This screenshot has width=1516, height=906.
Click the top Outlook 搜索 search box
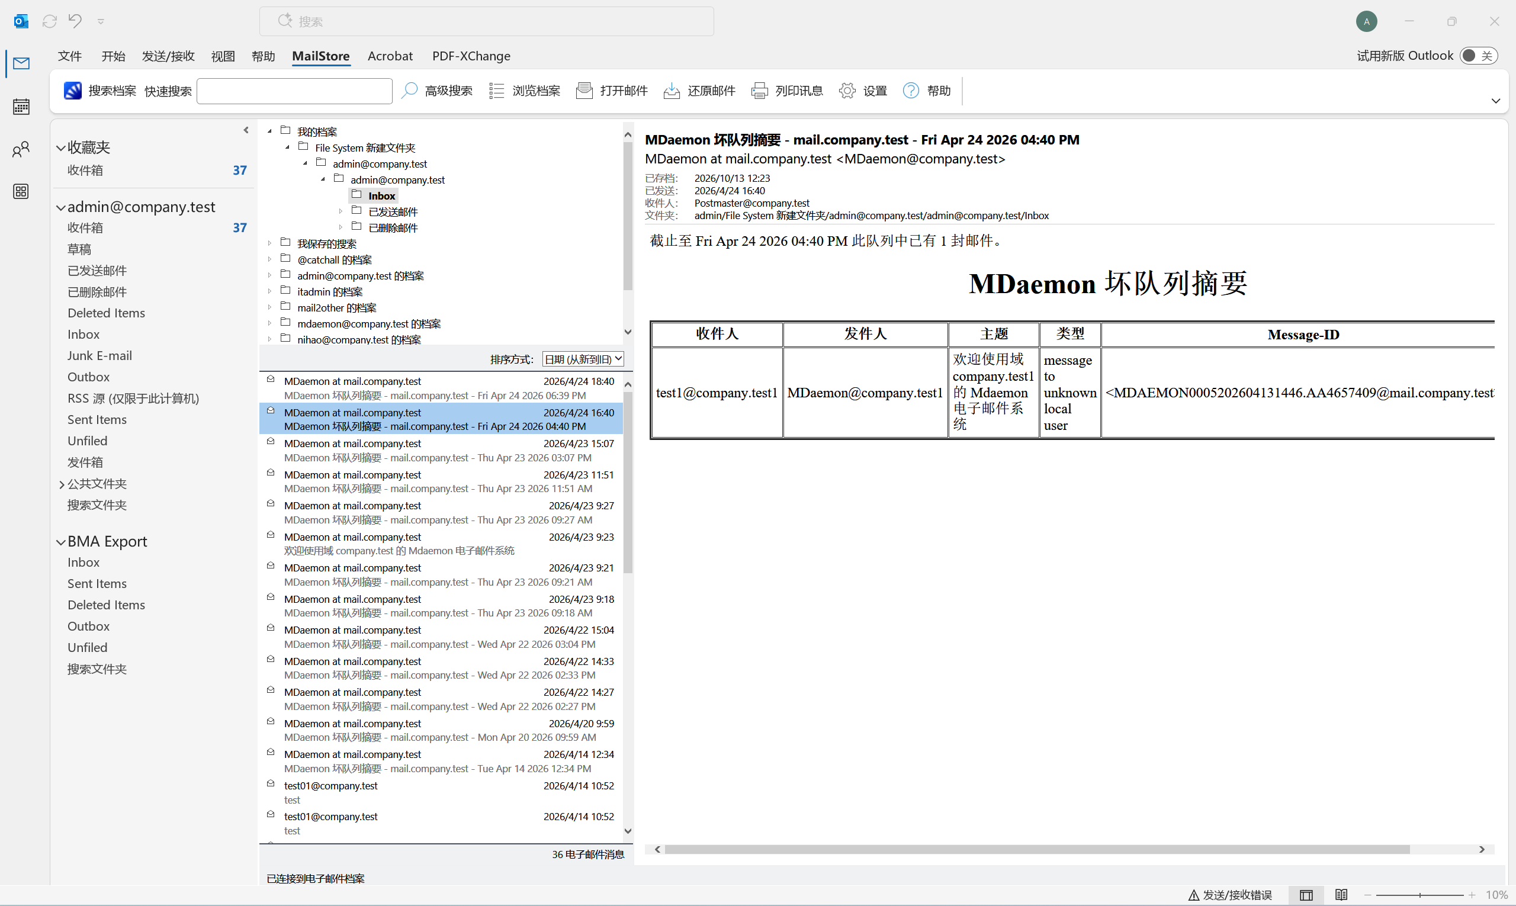(x=486, y=21)
